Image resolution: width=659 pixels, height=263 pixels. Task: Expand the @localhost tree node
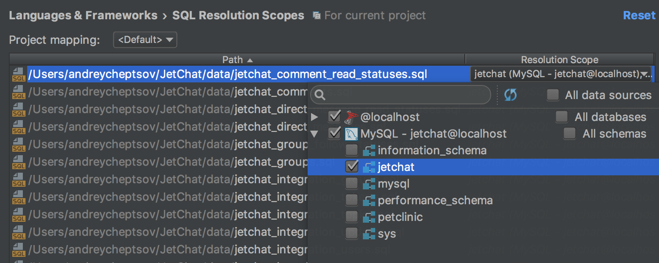315,117
